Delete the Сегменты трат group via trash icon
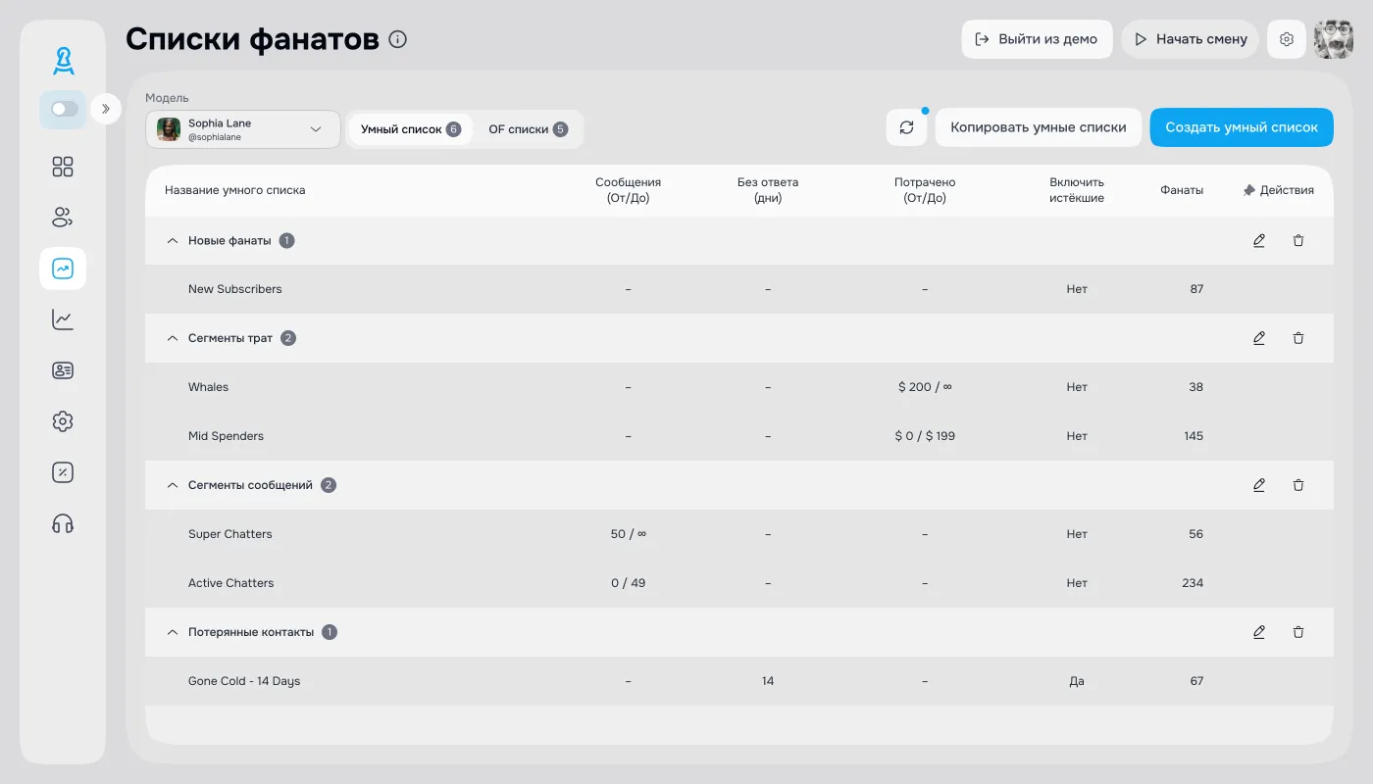The width and height of the screenshot is (1373, 784). pos(1298,338)
